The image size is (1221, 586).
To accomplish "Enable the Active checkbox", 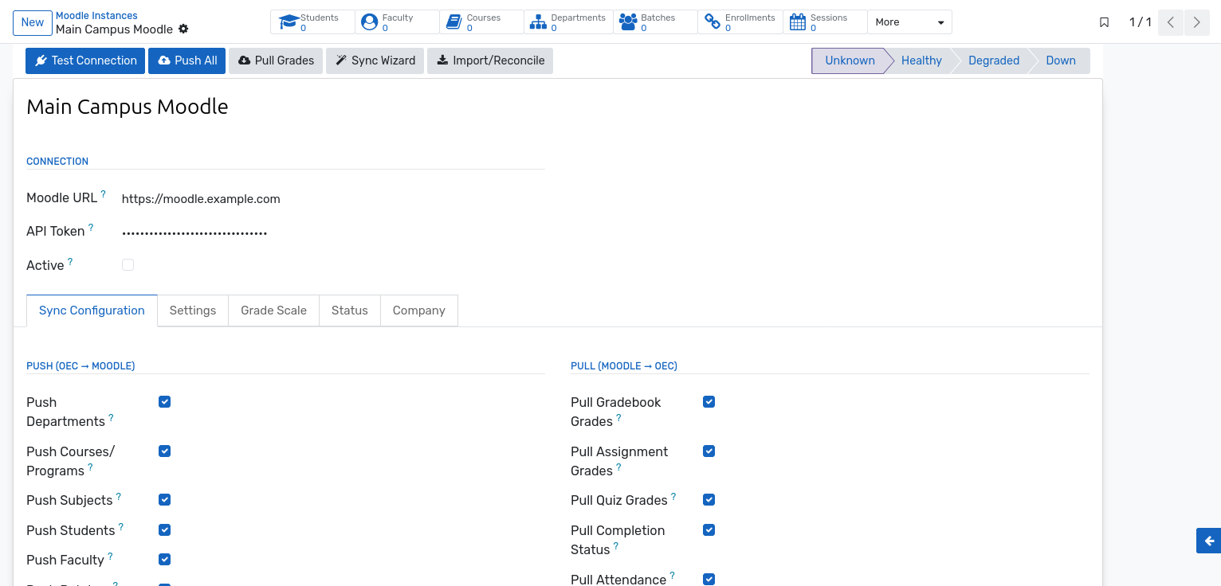I will tap(128, 264).
